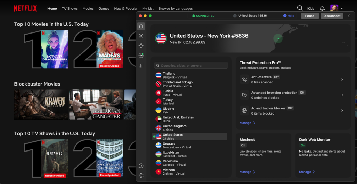Select Uzbekistan Tashkent - Virtual server
This screenshot has width=357, height=184.
point(190,154)
